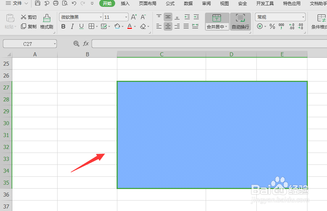This screenshot has height=211, width=327.
Task: Toggle horizontal center alignment
Action: tap(168, 26)
